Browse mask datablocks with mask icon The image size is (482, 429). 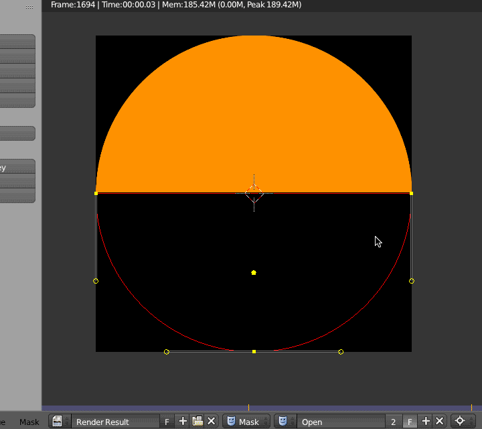point(285,422)
